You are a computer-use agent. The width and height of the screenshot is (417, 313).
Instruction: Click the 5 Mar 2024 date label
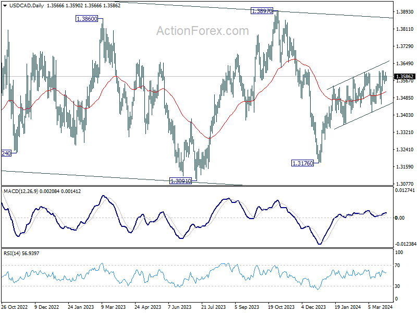pyautogui.click(x=381, y=307)
